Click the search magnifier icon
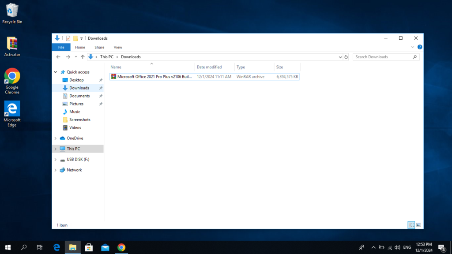This screenshot has height=254, width=452. point(414,57)
